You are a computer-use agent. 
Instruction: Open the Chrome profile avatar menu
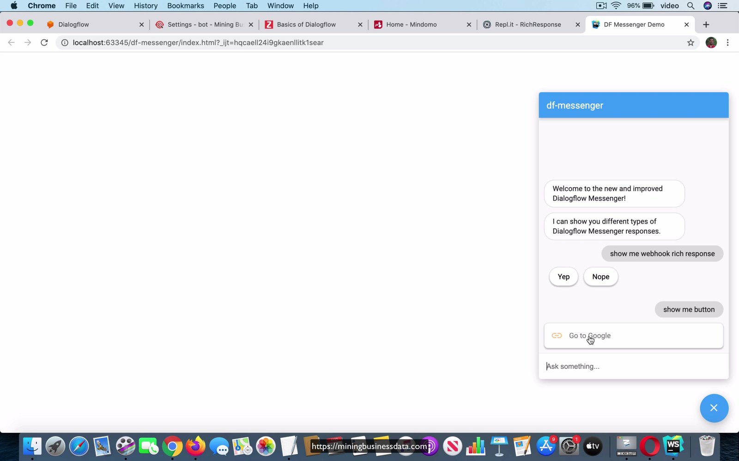[711, 42]
